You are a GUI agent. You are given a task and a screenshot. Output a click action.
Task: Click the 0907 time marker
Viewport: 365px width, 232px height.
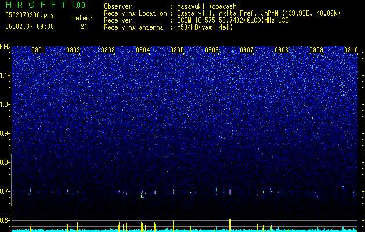247,50
